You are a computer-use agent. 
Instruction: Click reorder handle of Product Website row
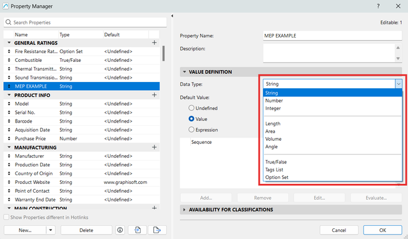coord(9,182)
